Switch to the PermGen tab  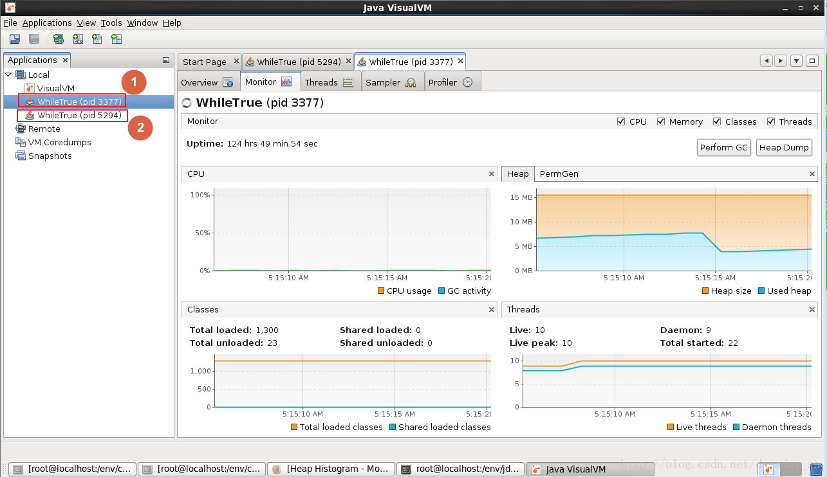tap(558, 174)
